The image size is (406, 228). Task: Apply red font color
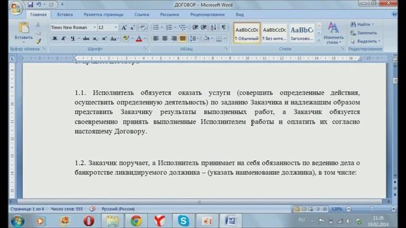(x=139, y=39)
